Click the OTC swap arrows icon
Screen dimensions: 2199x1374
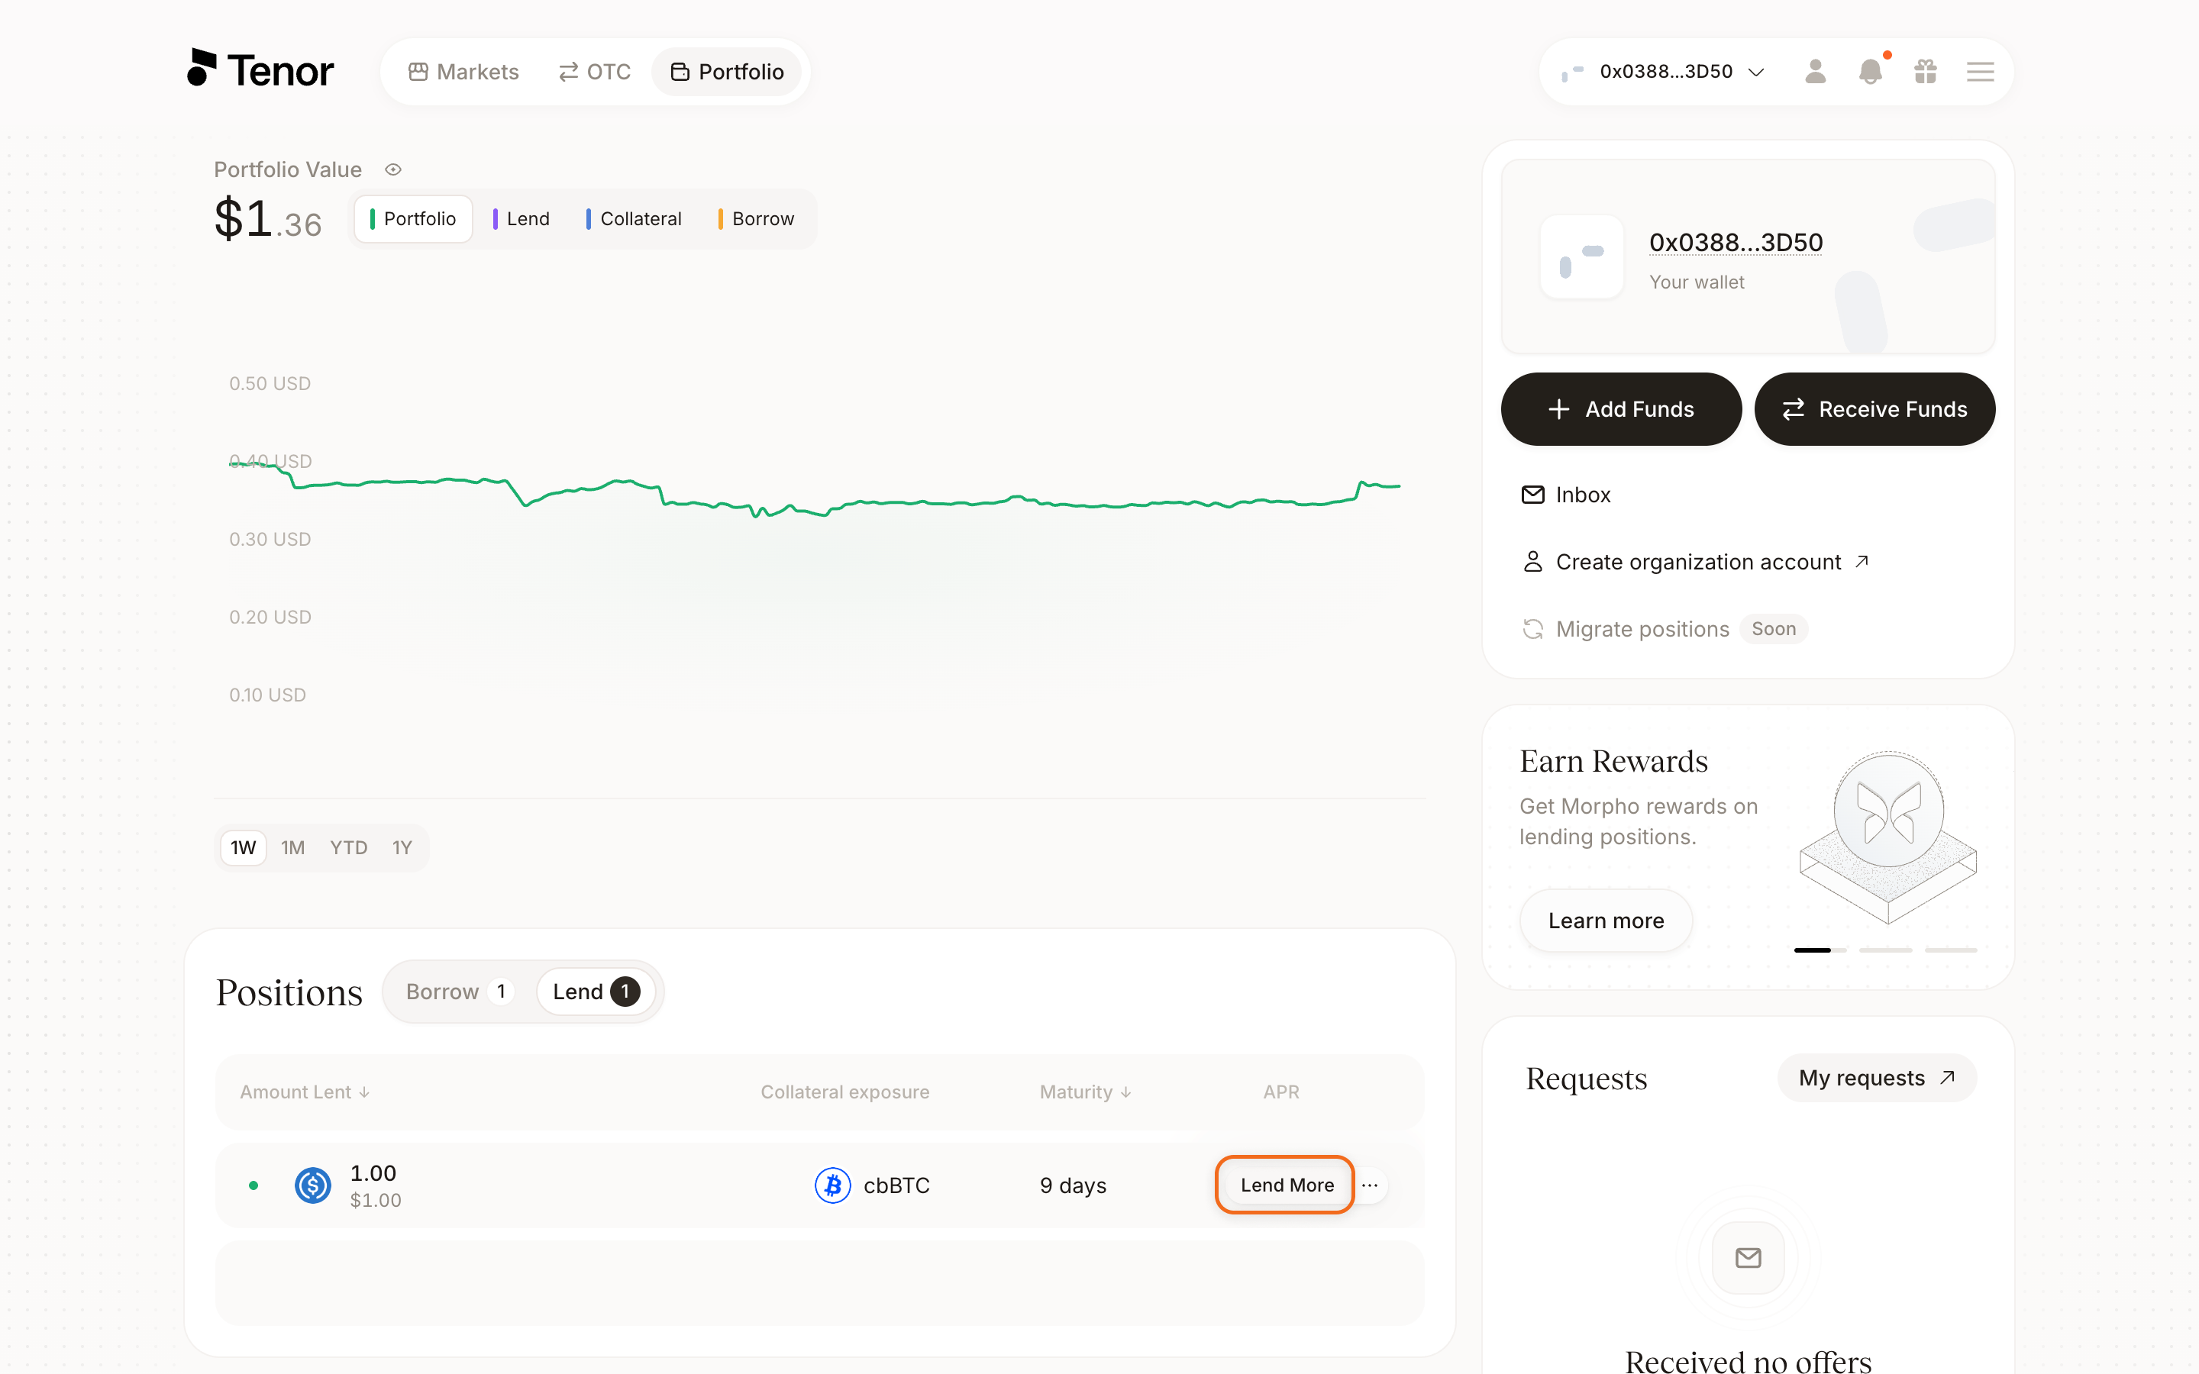[569, 72]
